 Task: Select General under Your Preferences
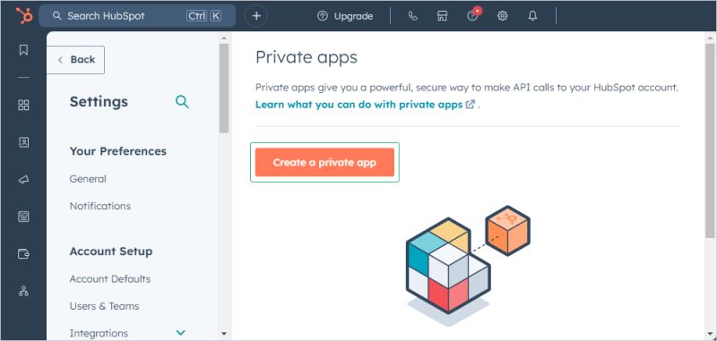pos(88,179)
